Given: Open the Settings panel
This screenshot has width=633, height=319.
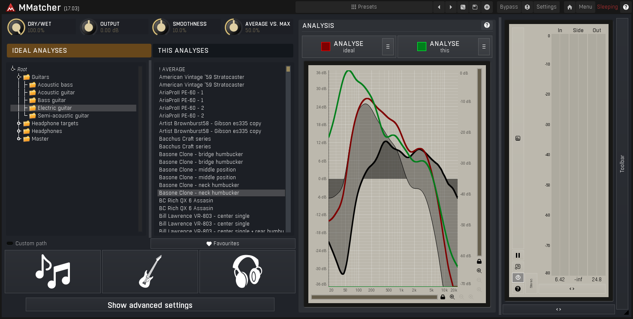Looking at the screenshot, I should click(546, 7).
